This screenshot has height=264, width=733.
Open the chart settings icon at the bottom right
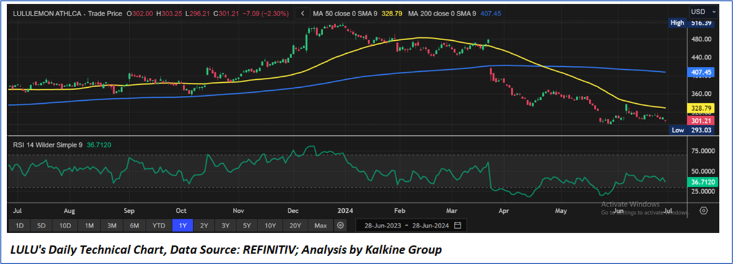pyautogui.click(x=703, y=211)
